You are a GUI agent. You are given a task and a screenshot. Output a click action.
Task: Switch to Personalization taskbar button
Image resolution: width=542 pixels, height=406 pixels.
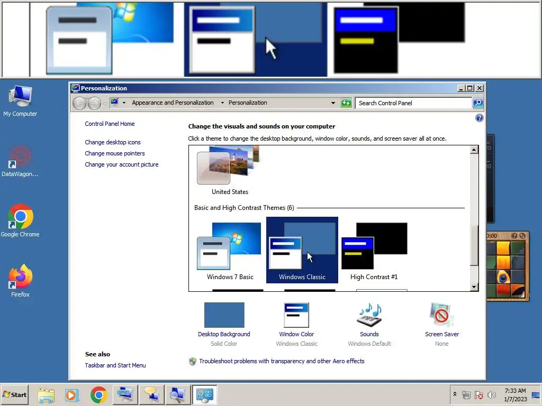(x=204, y=394)
